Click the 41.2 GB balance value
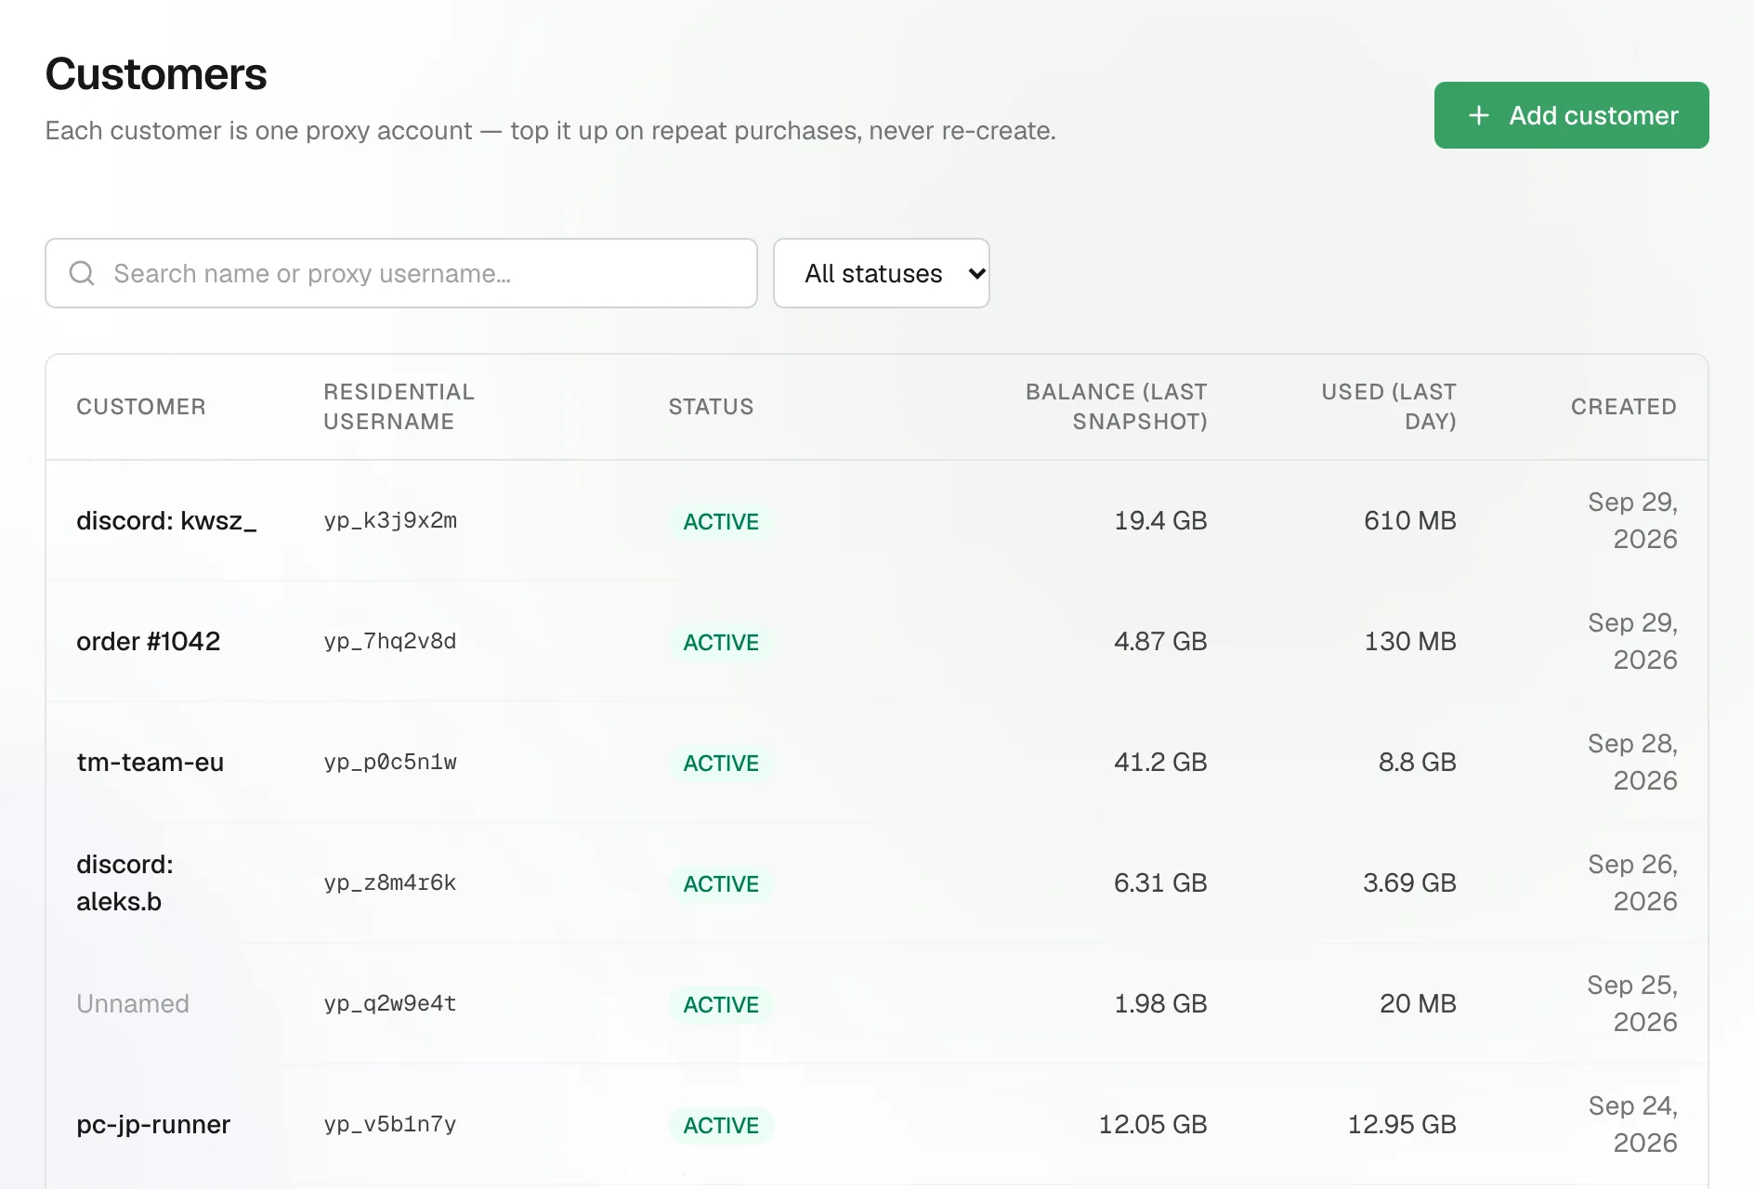 pyautogui.click(x=1160, y=763)
